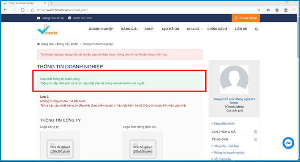Open the SHOP menu item
300x162 pixels.
click(149, 29)
